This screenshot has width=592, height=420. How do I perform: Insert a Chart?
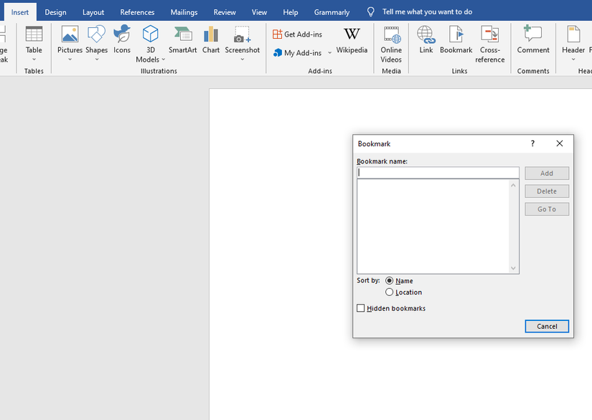[x=210, y=44]
